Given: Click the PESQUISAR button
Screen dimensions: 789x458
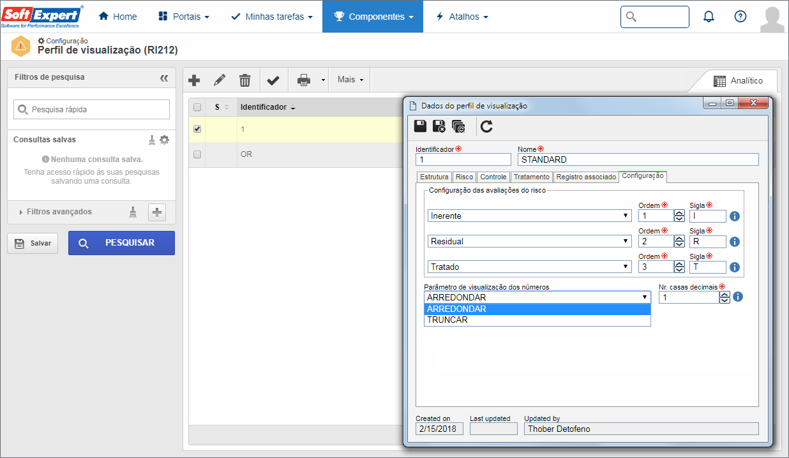Looking at the screenshot, I should point(121,243).
